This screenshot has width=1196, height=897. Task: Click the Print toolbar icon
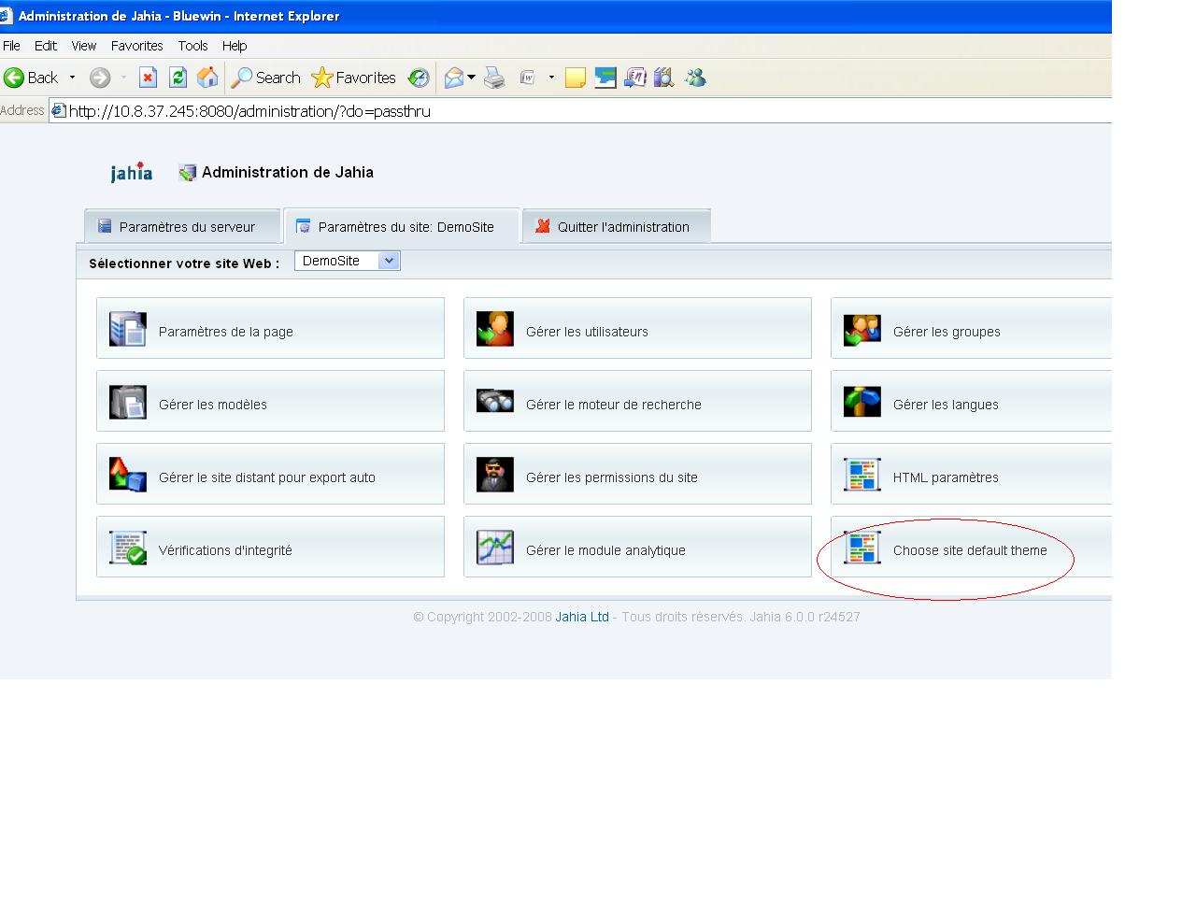point(494,78)
